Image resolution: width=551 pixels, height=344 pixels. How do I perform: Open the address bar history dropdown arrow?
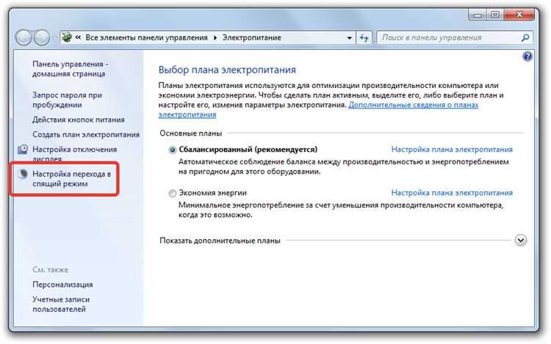[x=349, y=38]
